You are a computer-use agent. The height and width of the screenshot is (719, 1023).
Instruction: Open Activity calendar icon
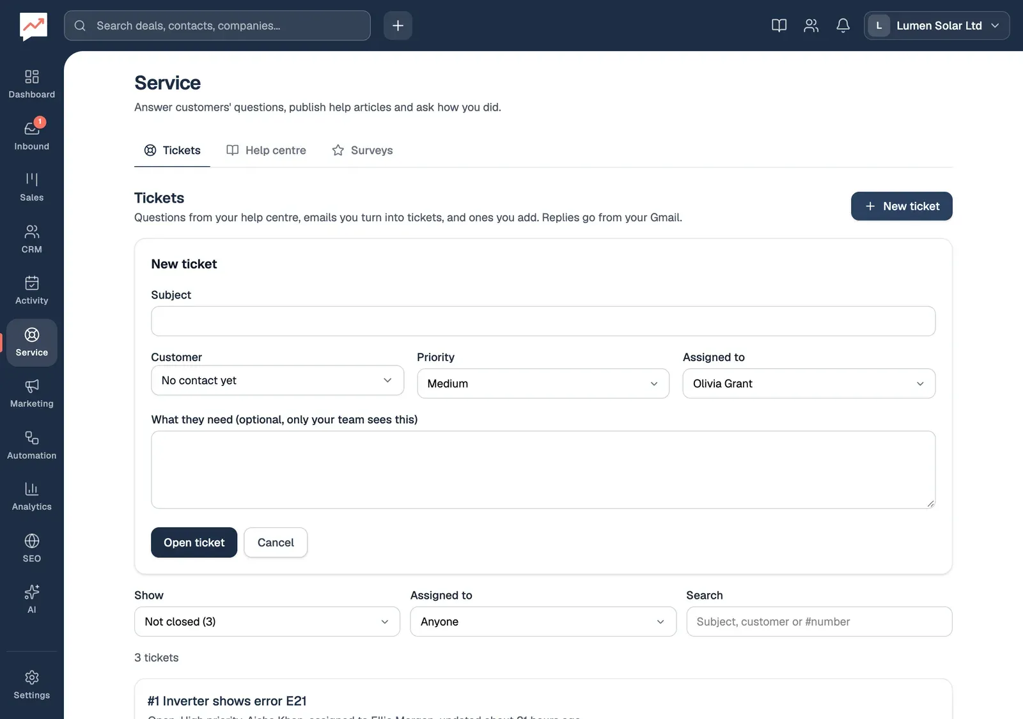point(31,290)
